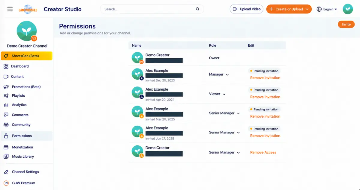Click the avatar of user invited Apr 20, 2024
The width and height of the screenshot is (360, 190).
tap(137, 92)
